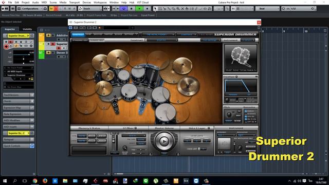Screen dimensions: 329x185
Task: Pick the Color tool in toolbar
Action: pyautogui.click(x=210, y=9)
